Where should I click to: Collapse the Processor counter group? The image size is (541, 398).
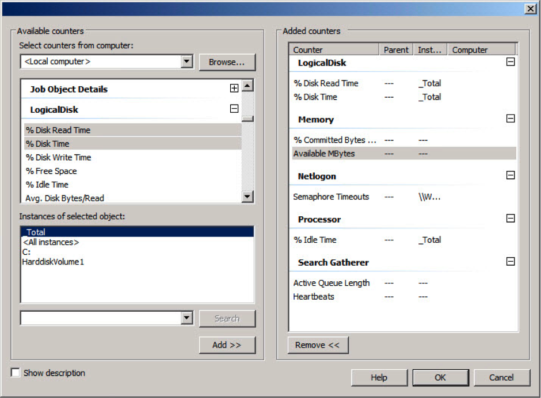tap(510, 219)
